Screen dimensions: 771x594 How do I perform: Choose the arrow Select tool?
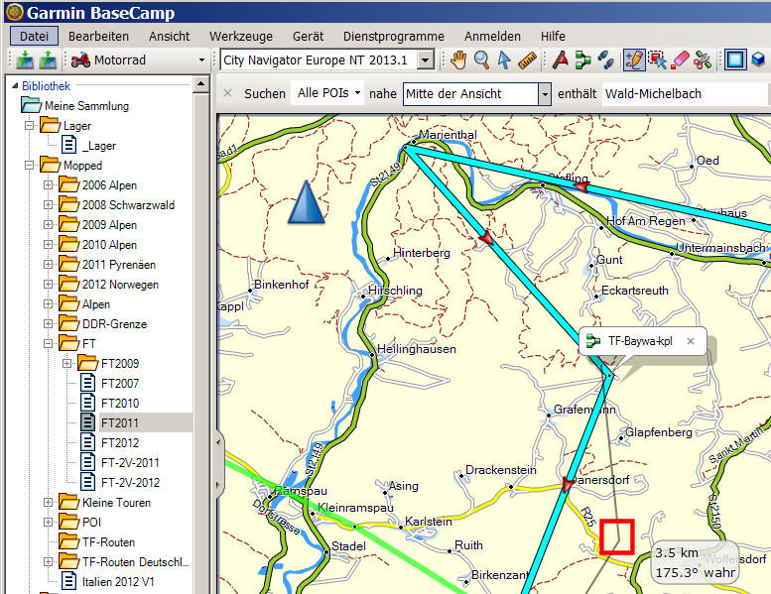(x=504, y=60)
